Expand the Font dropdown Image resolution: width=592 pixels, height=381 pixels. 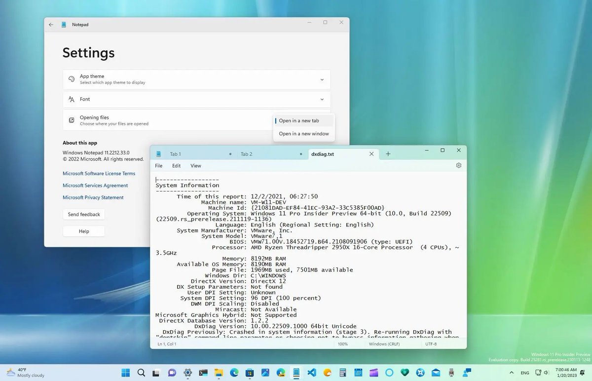click(x=322, y=99)
